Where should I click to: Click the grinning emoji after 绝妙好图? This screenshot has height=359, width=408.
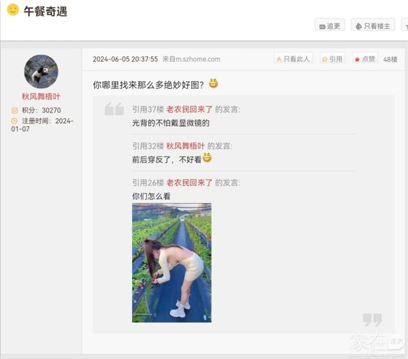213,83
